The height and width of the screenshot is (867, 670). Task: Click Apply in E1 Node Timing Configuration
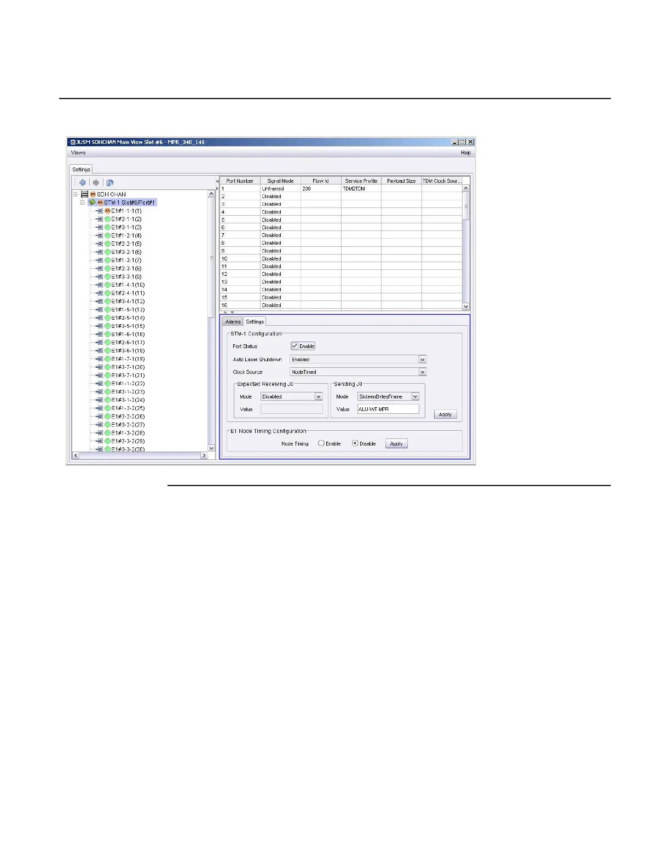tap(396, 444)
